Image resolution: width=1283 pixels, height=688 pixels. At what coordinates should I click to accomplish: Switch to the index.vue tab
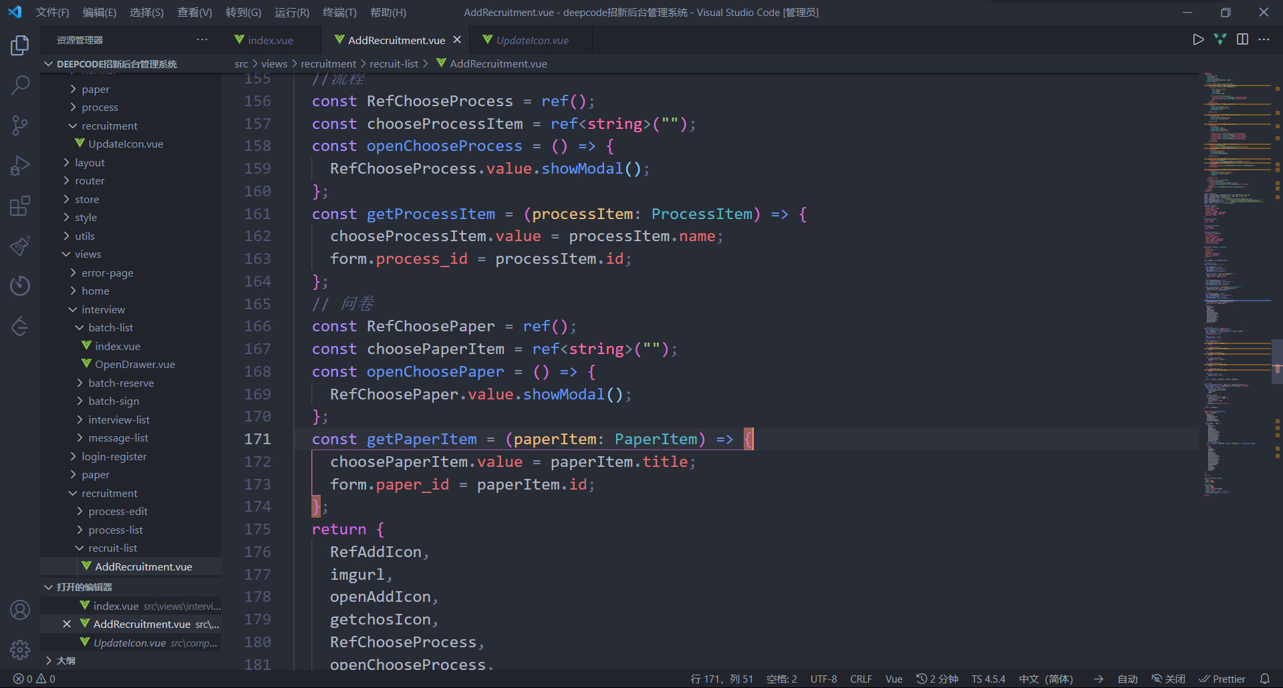[x=270, y=40]
